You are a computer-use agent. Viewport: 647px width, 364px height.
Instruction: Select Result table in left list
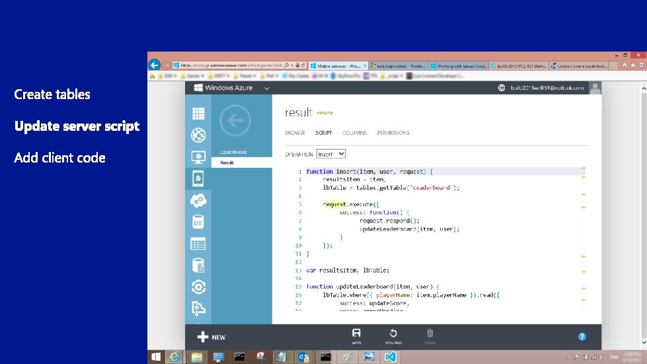(227, 163)
